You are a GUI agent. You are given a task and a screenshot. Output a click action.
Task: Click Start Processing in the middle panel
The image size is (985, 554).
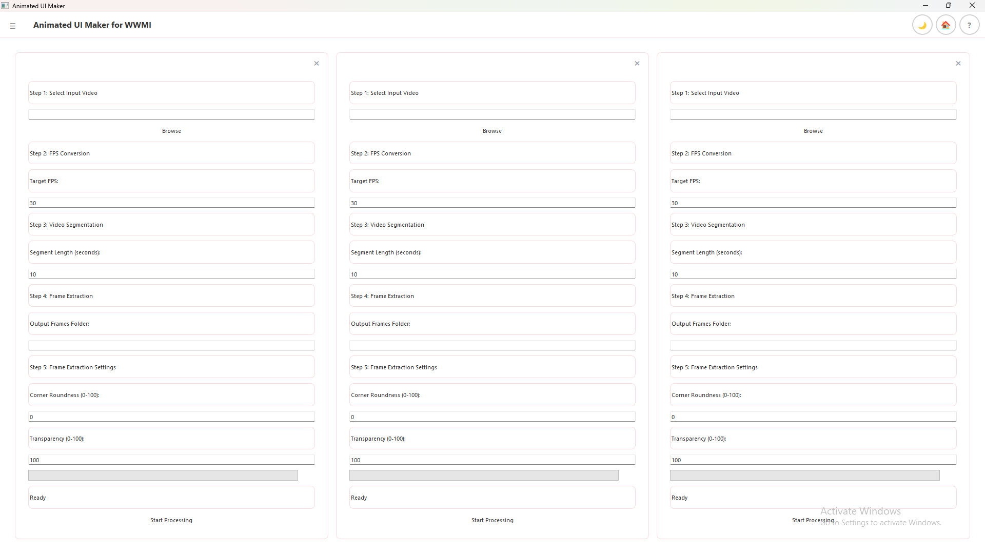[492, 520]
